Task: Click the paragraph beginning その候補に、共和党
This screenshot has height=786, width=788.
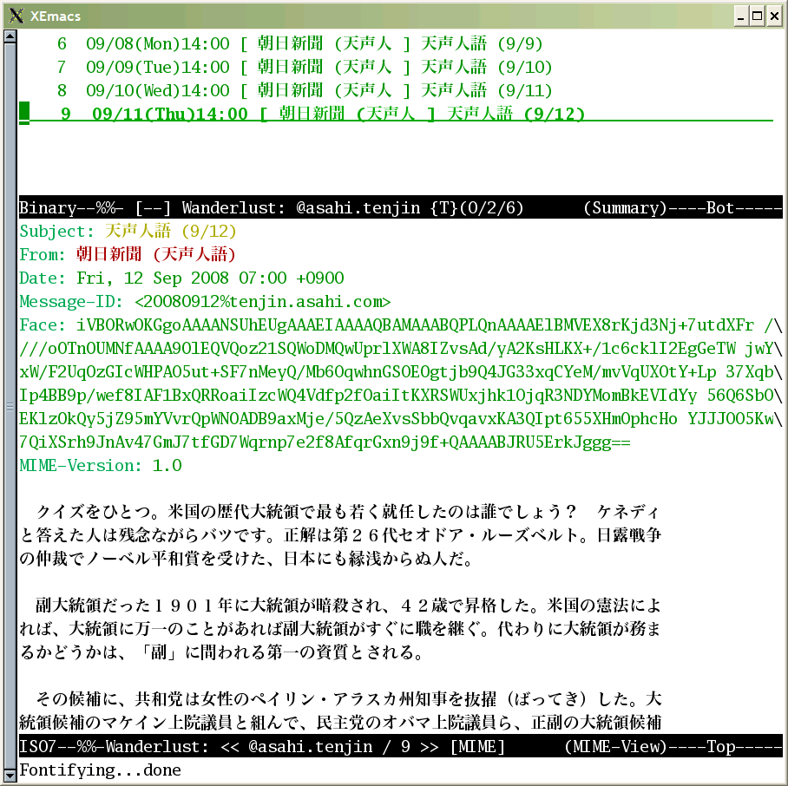Action: point(340,711)
